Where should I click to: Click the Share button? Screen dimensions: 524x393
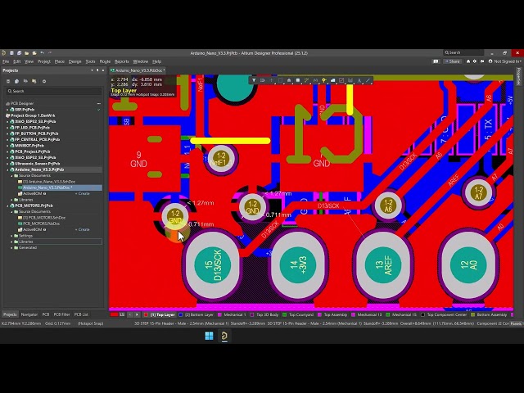[x=452, y=61]
